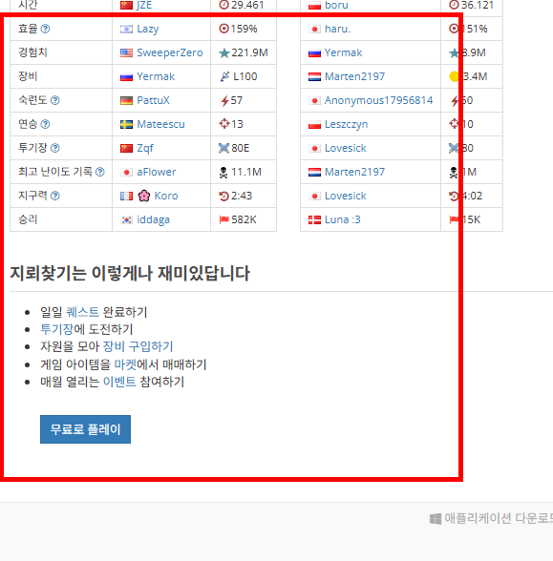This screenshot has height=561, width=553.
Task: Click the Korean flag beside iddaga
Action: click(126, 219)
